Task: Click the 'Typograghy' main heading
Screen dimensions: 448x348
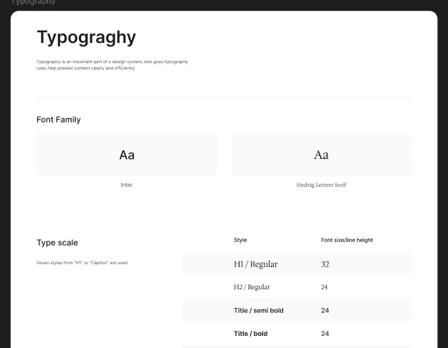Action: [86, 37]
